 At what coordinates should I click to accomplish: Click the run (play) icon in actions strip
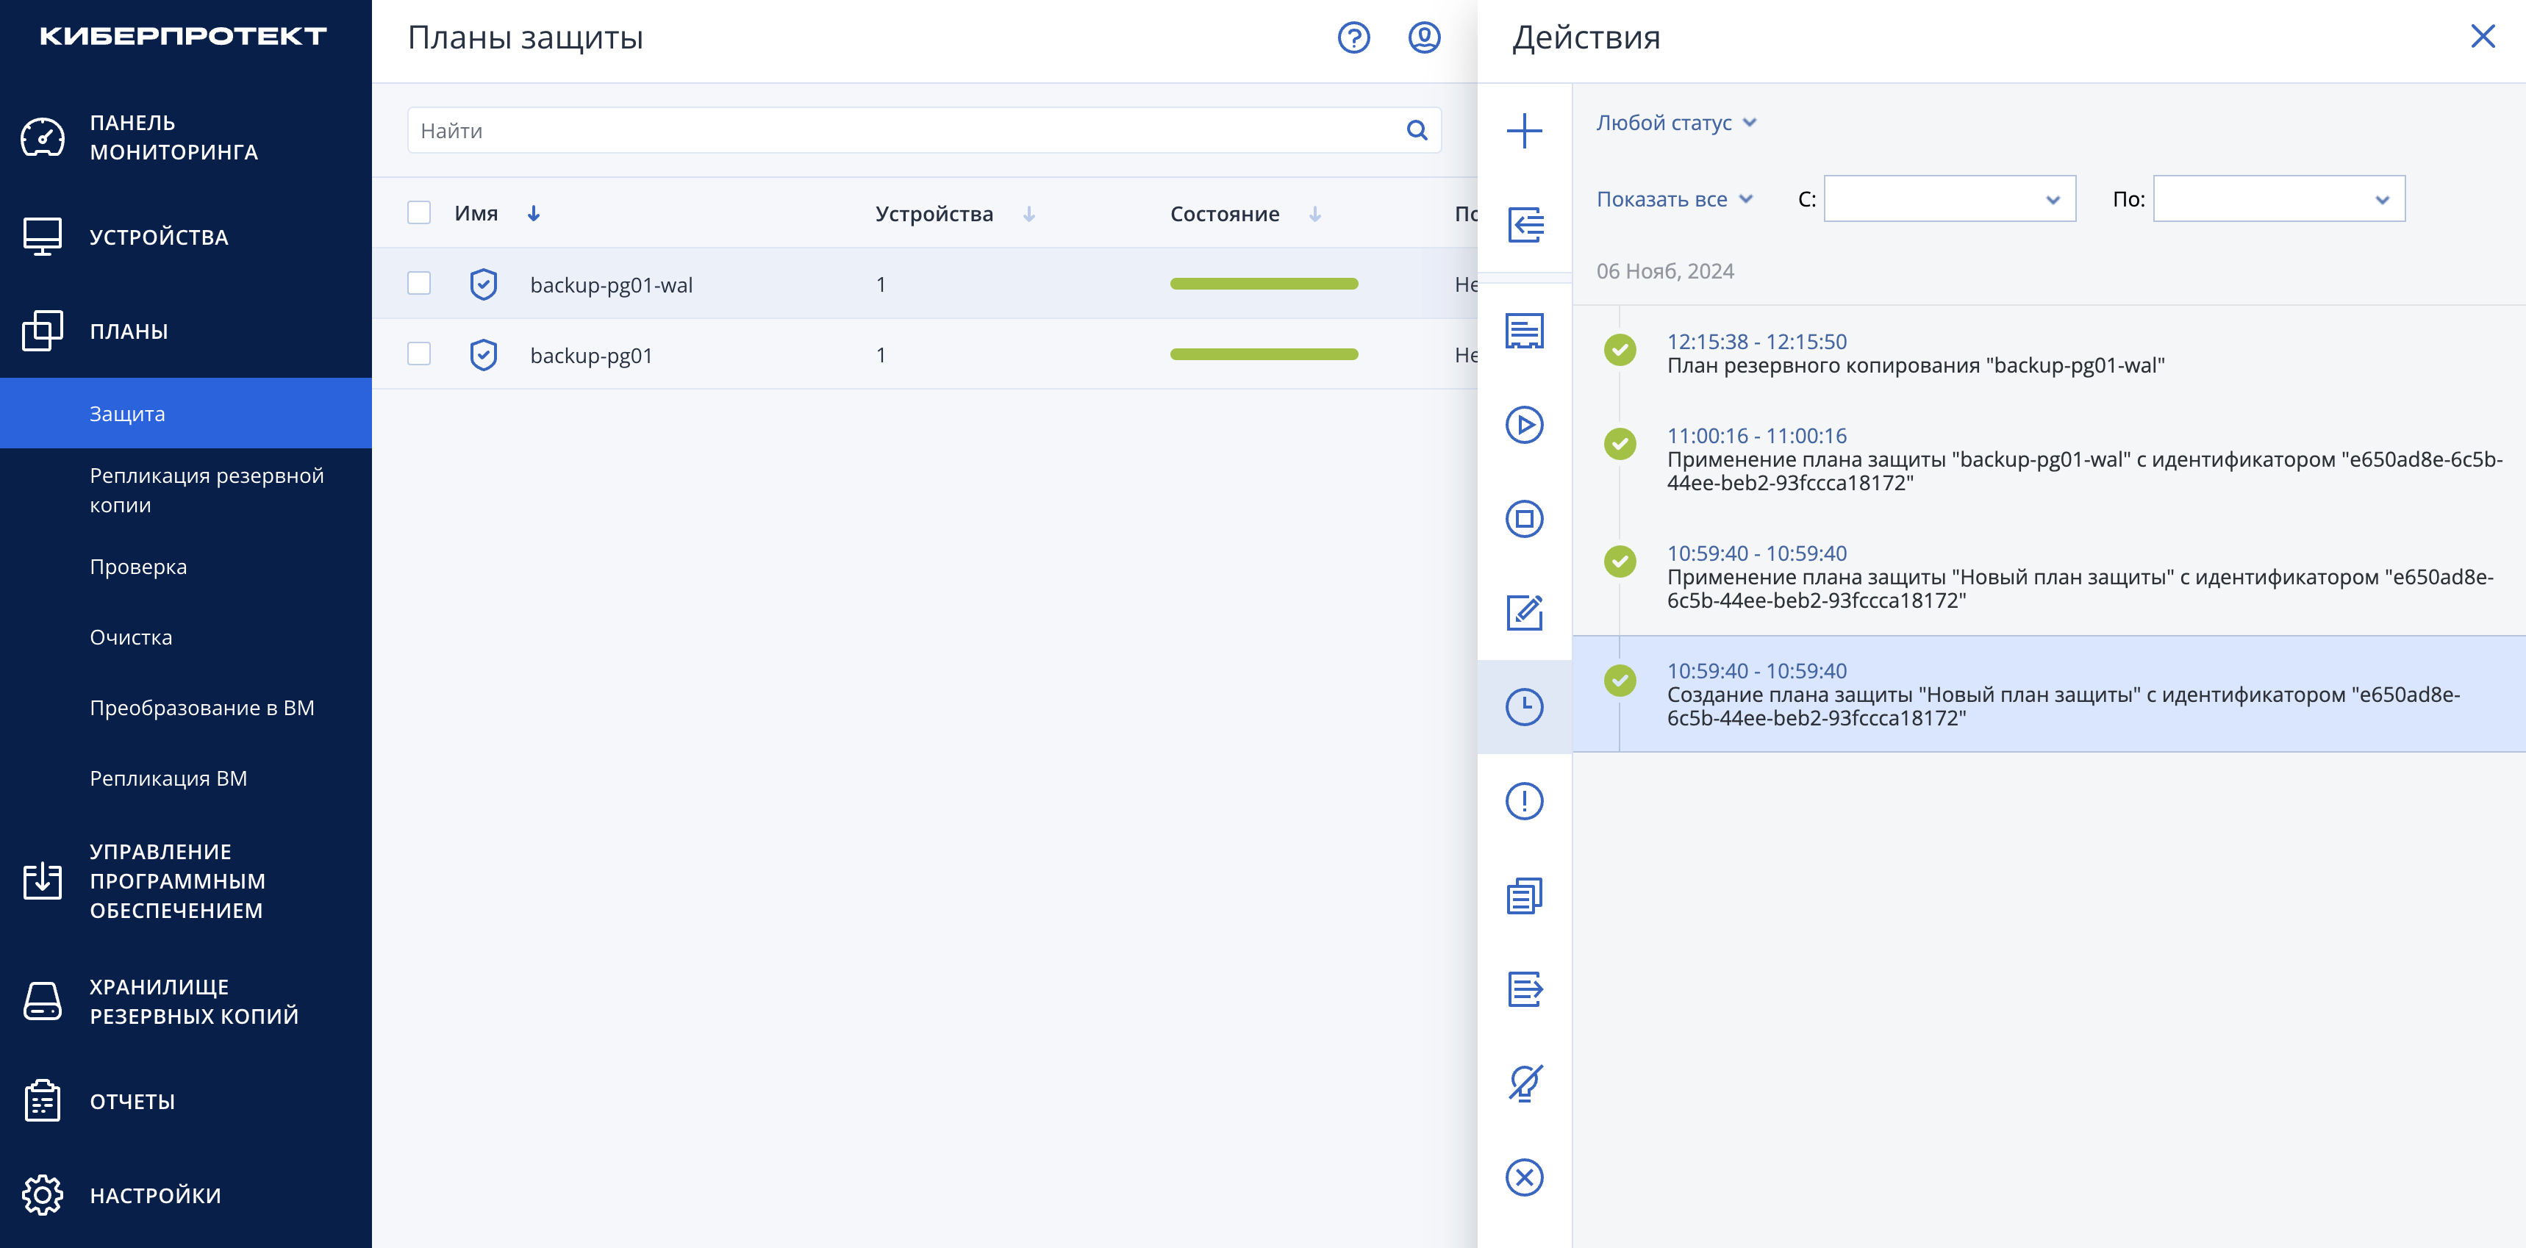[1524, 425]
